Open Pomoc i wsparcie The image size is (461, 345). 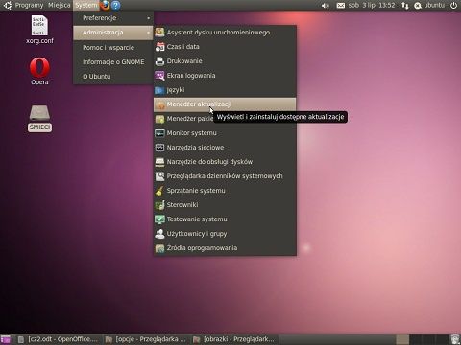click(113, 48)
